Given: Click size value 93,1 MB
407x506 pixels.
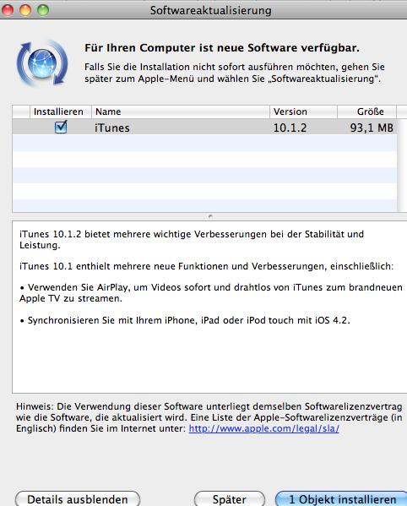Looking at the screenshot, I should coord(372,128).
